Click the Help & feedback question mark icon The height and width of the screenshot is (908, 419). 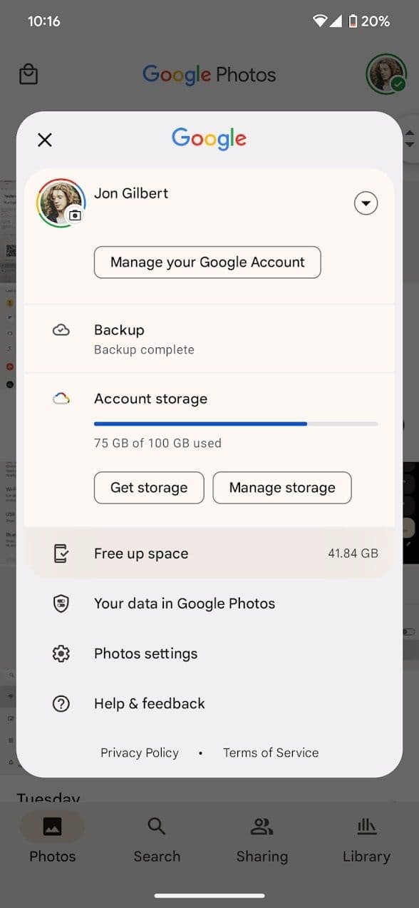point(61,703)
